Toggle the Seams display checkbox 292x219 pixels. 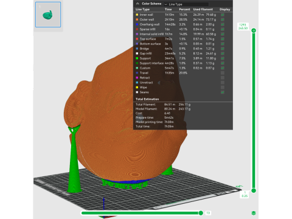point(223,92)
